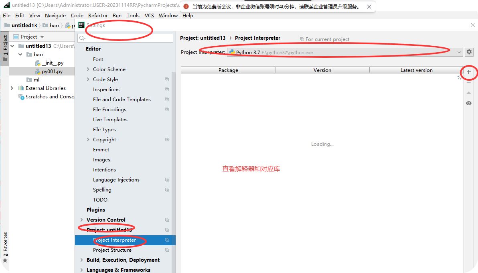The height and width of the screenshot is (273, 478).
Task: Select the Plugins settings entry
Action: pyautogui.click(x=96, y=210)
